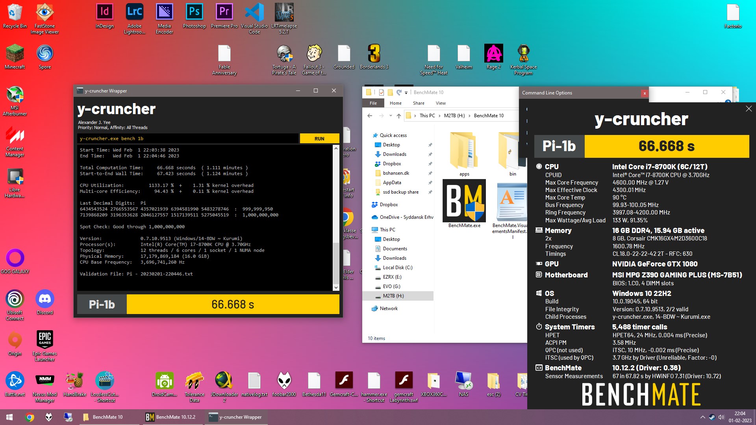Image resolution: width=756 pixels, height=425 pixels.
Task: Select EZRX (E:) drive in navigation pane
Action: [392, 277]
